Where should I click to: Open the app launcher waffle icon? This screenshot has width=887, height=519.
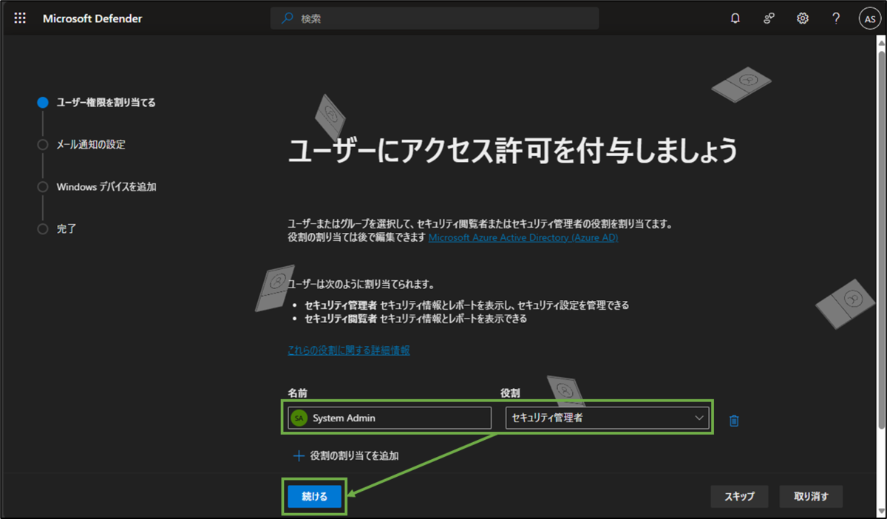(20, 18)
